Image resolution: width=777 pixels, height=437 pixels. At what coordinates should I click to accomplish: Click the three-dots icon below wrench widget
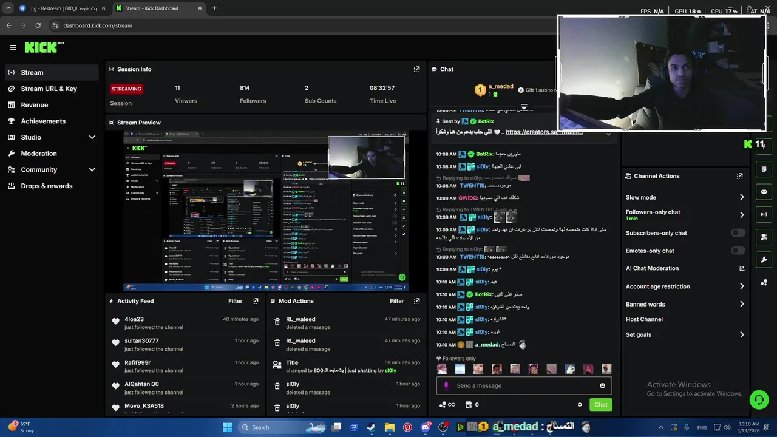click(x=764, y=283)
